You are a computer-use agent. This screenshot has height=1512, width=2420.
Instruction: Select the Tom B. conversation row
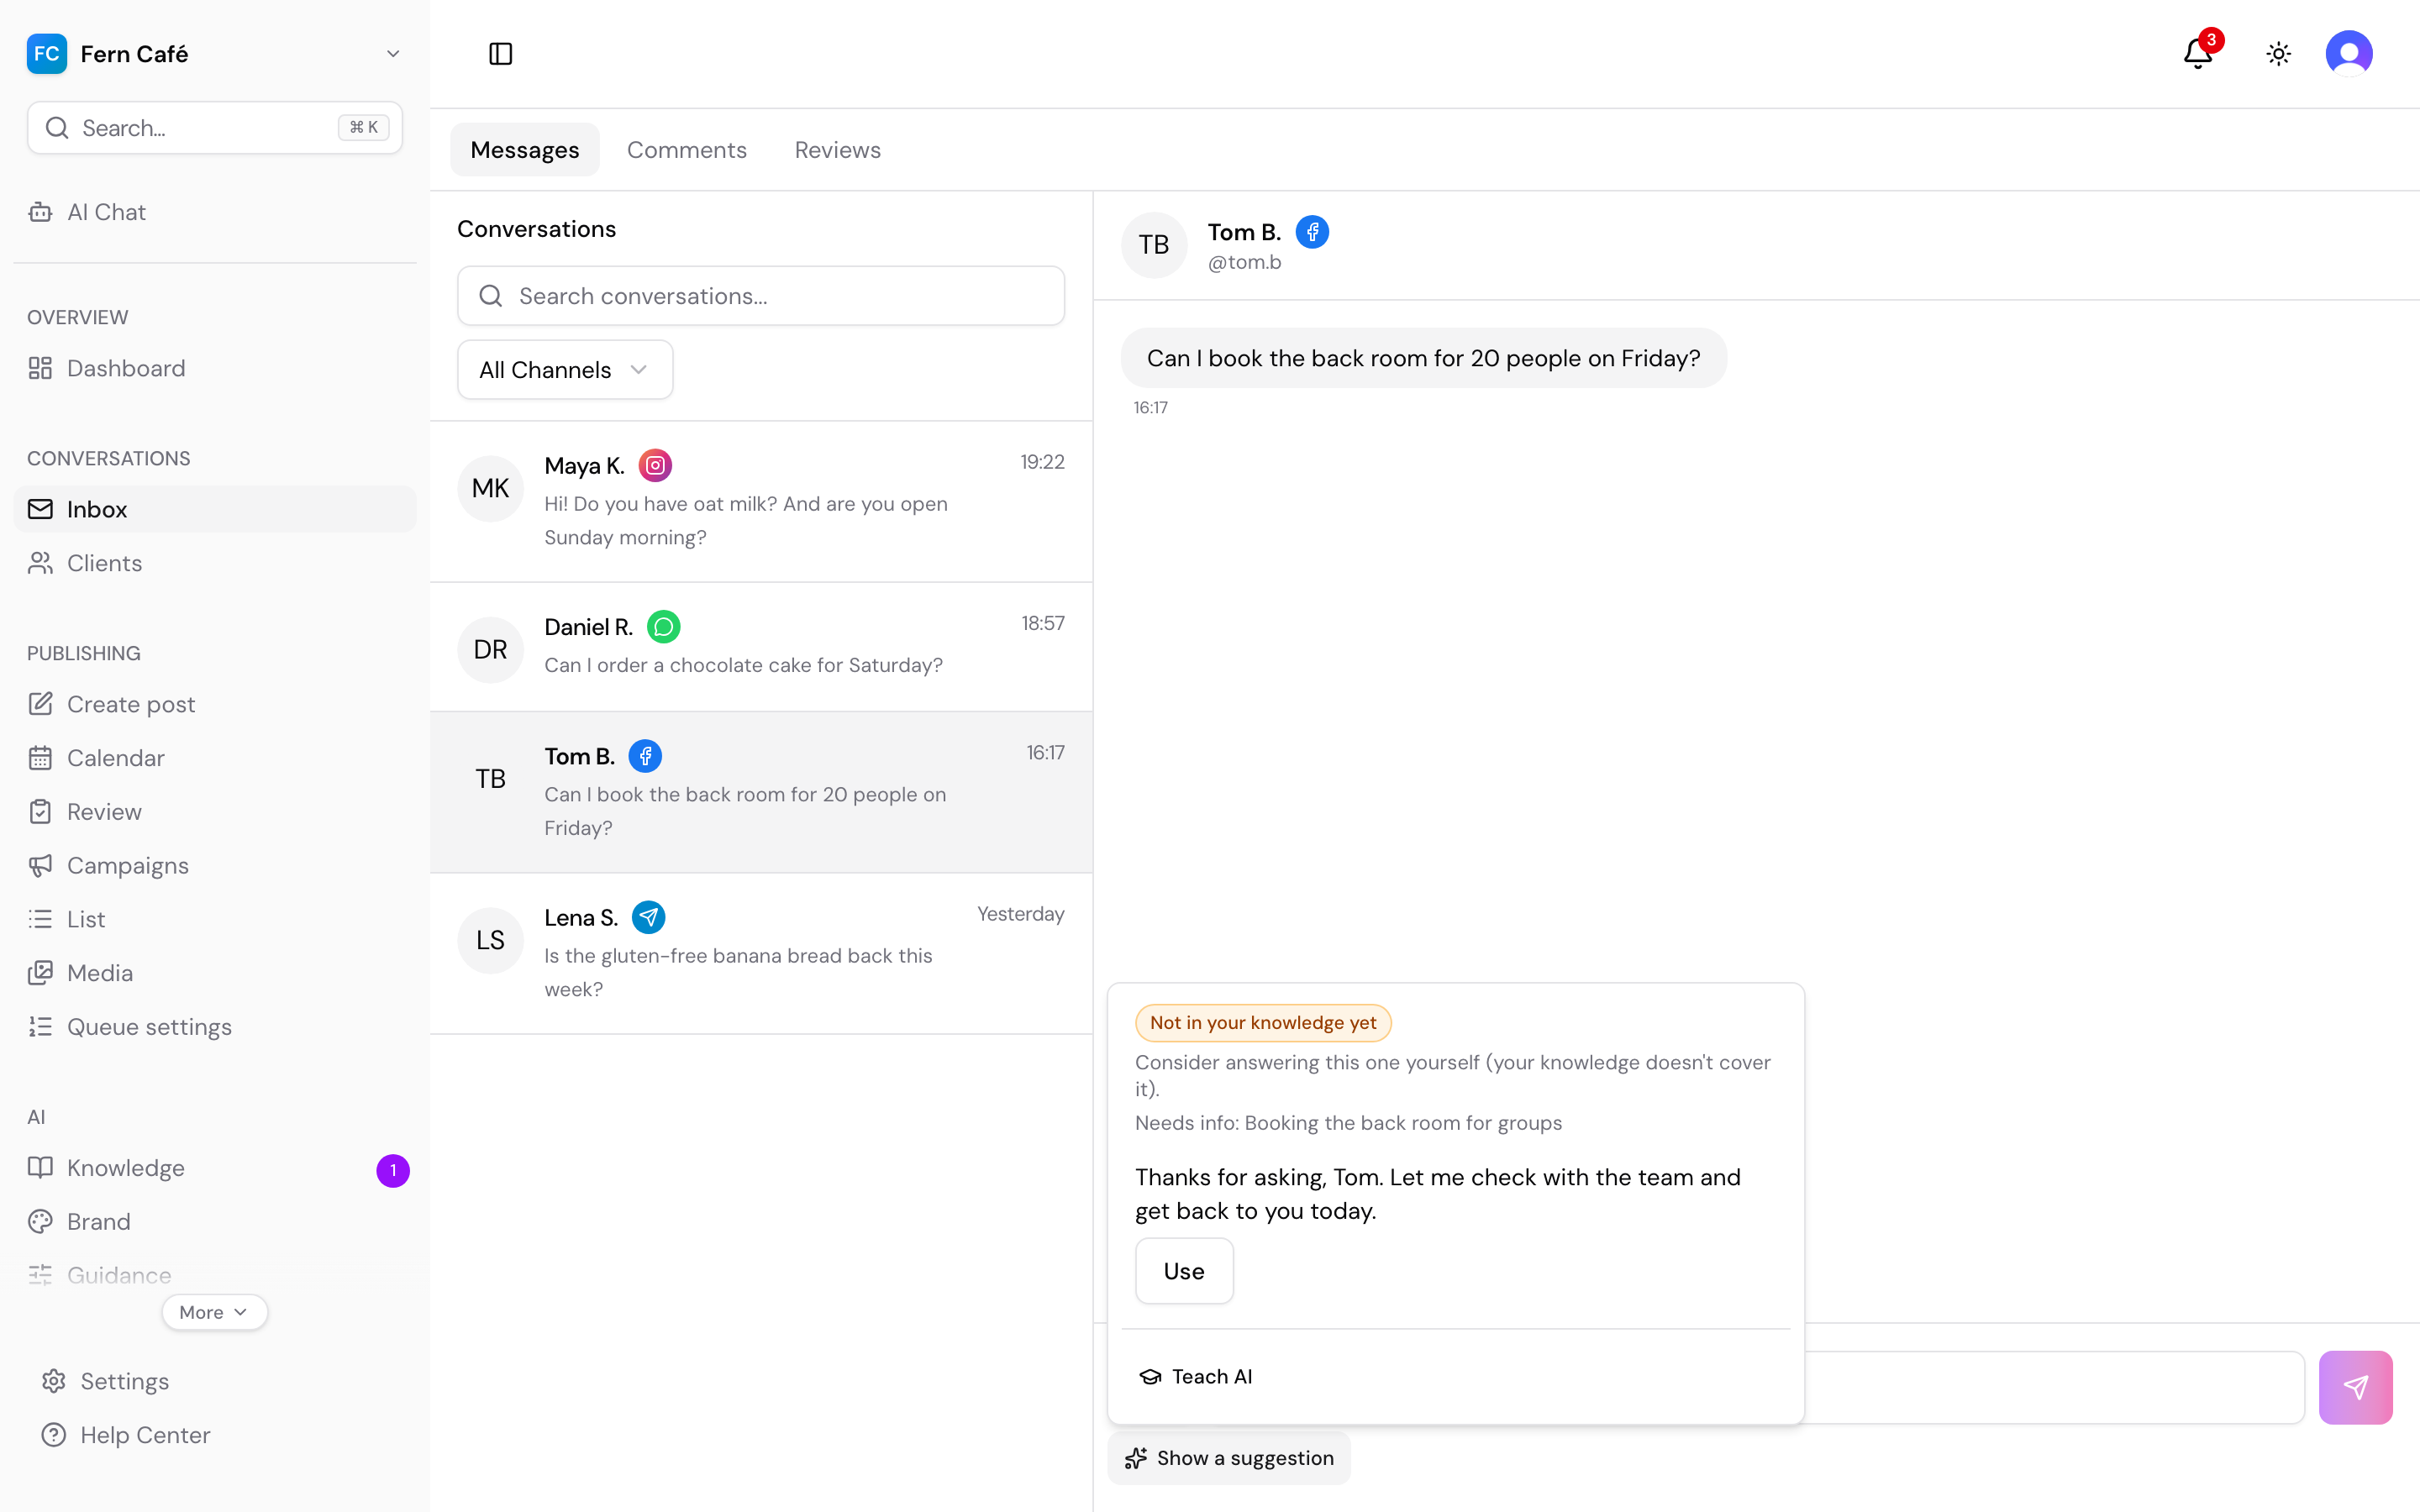coord(761,792)
